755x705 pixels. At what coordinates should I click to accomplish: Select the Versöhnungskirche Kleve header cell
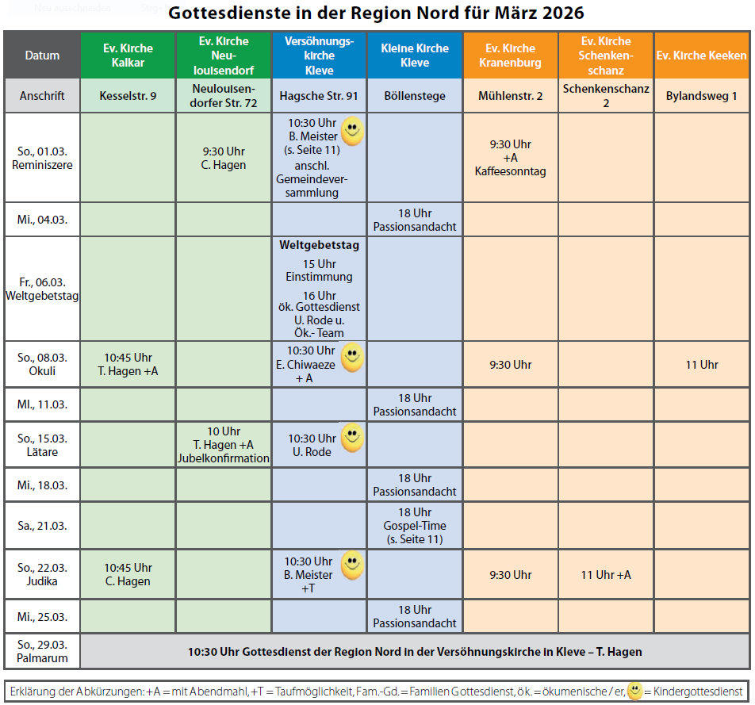coord(319,56)
